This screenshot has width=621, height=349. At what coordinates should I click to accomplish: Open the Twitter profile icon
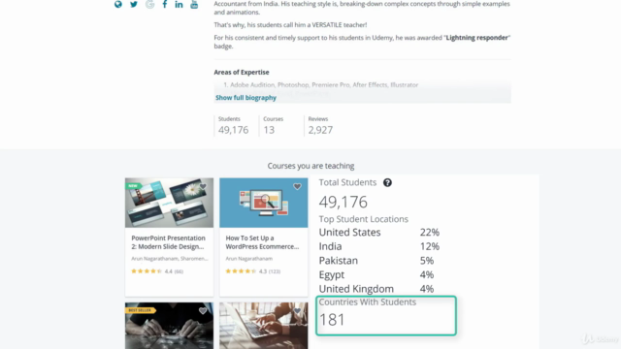click(134, 4)
